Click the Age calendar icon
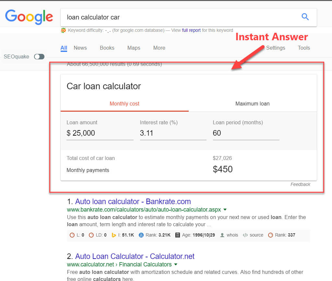 (178, 235)
